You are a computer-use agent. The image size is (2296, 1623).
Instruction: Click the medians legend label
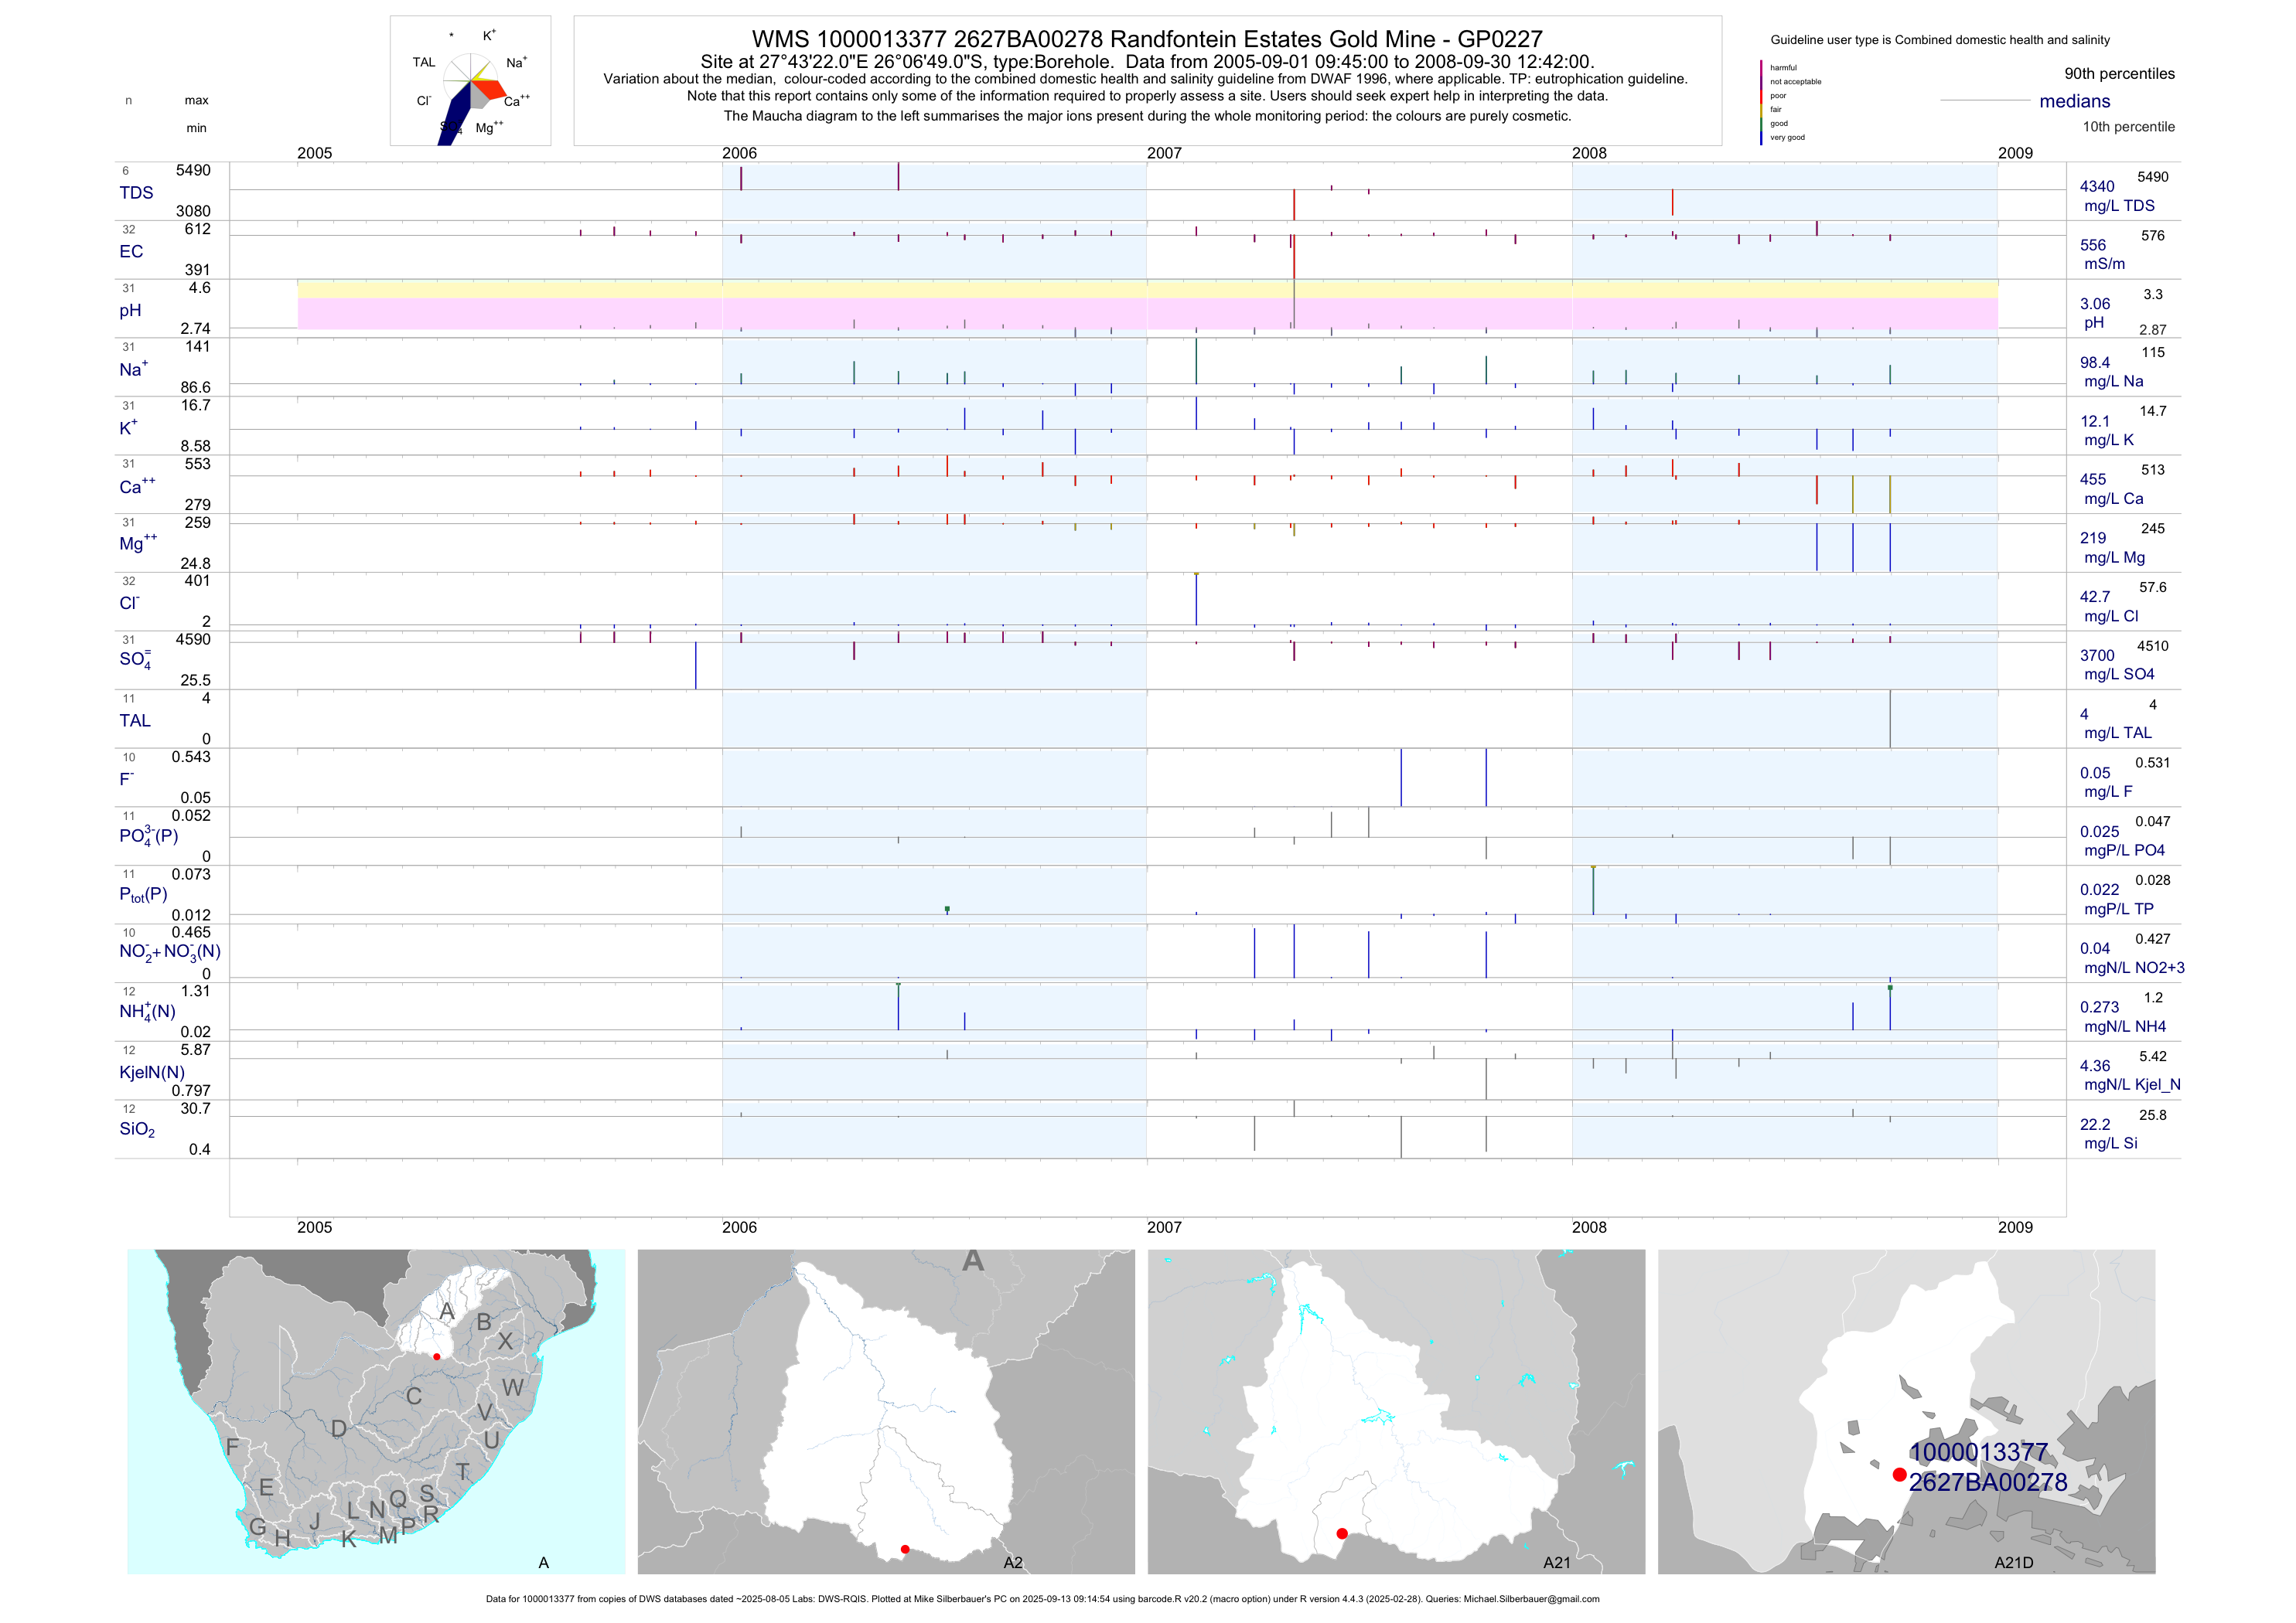(2075, 101)
